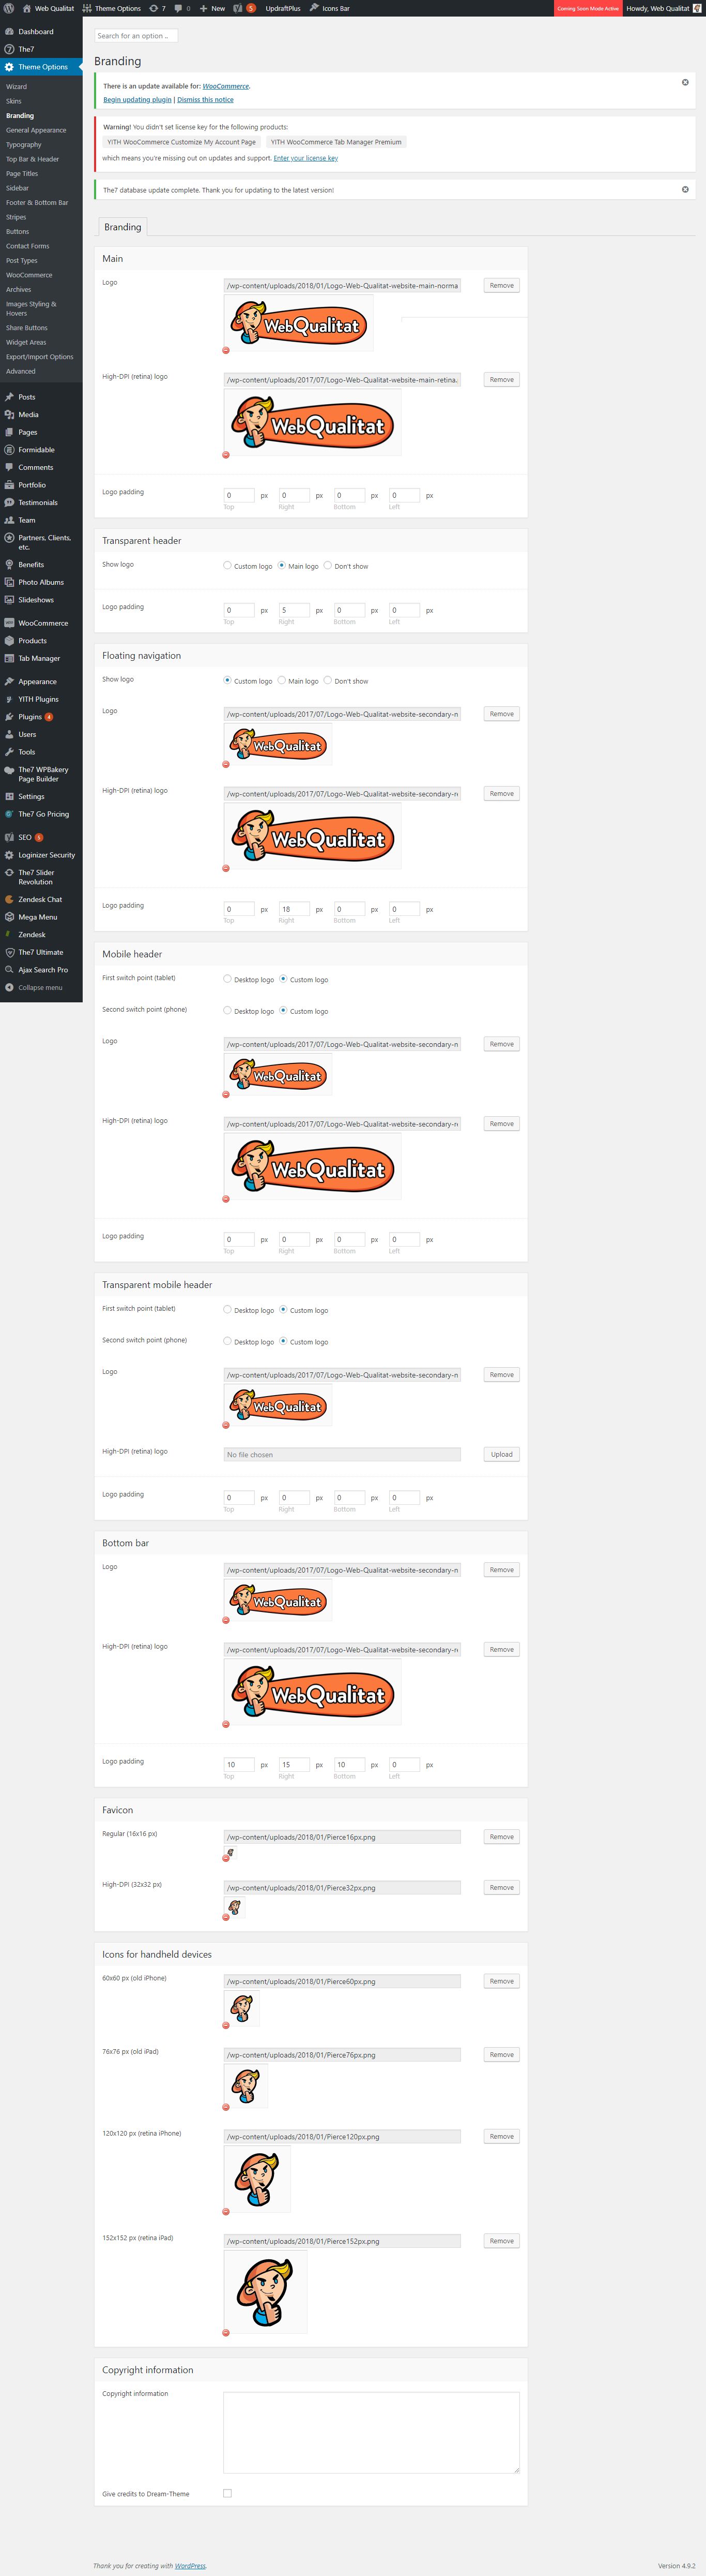Click the Copyright information text area
Viewport: 706px width, 2576px height.
coord(372,2433)
